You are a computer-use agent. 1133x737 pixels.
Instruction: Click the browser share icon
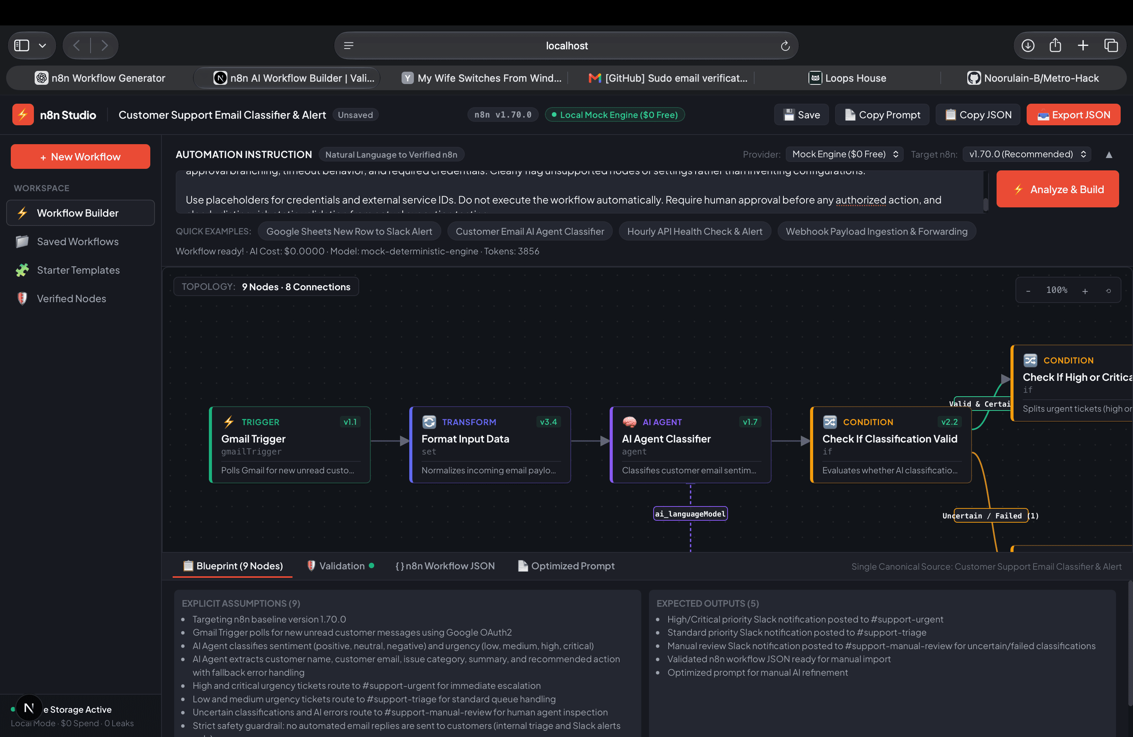click(x=1056, y=45)
